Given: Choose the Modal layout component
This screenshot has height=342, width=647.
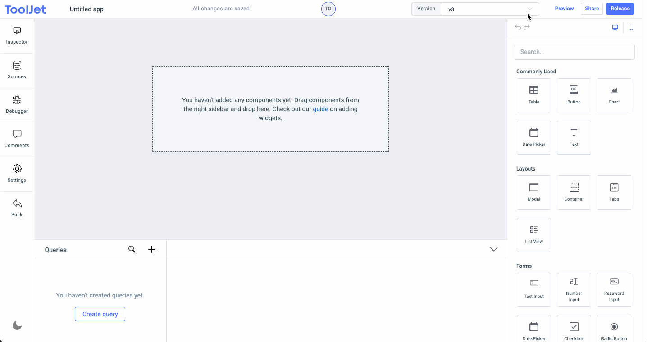Looking at the screenshot, I should (x=533, y=192).
